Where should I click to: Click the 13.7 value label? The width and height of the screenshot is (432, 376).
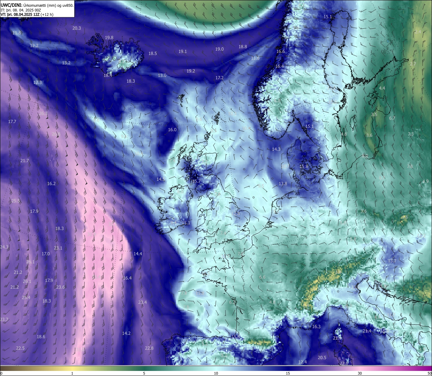392,261
